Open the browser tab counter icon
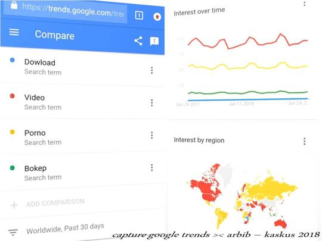This screenshot has width=322, height=241. (139, 15)
